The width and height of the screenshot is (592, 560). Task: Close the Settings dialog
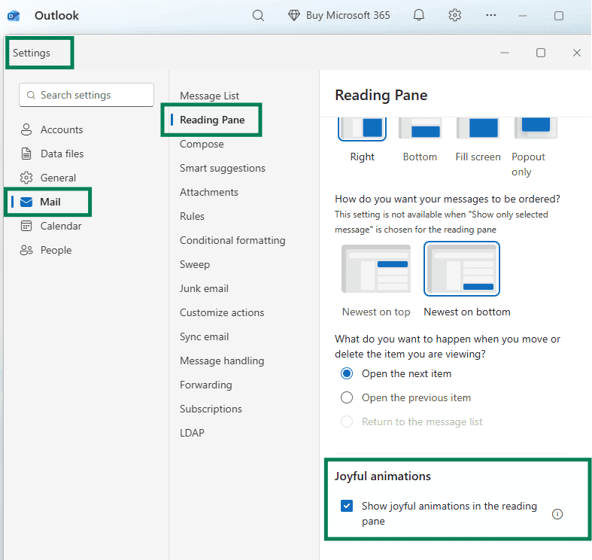[x=576, y=53]
